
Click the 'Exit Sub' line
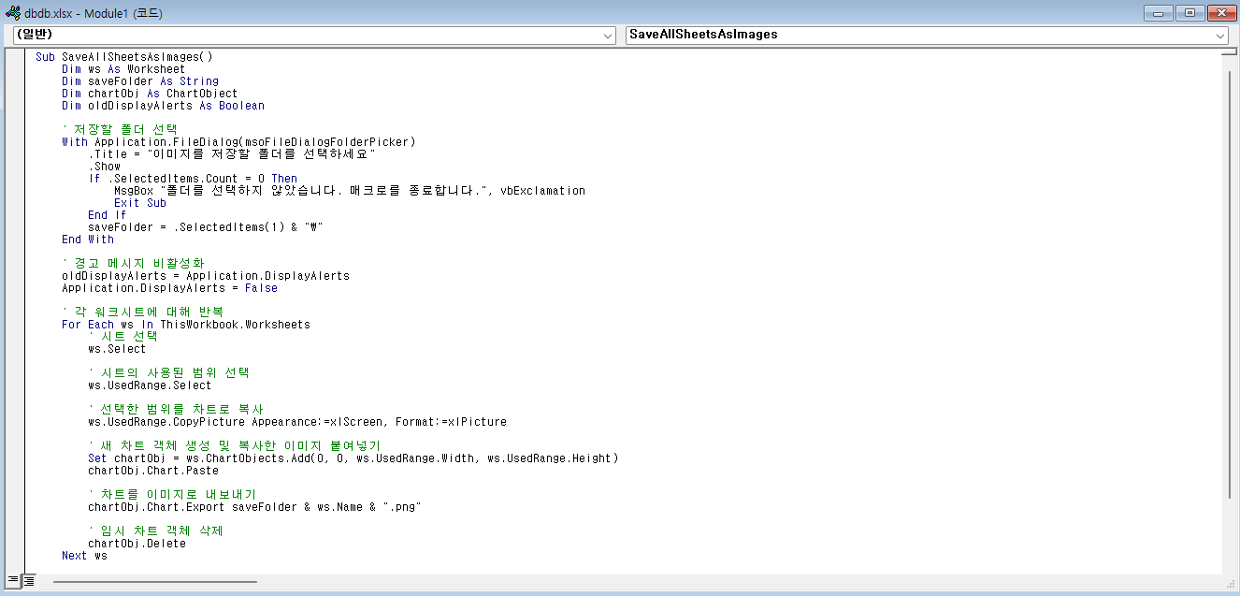pyautogui.click(x=140, y=203)
